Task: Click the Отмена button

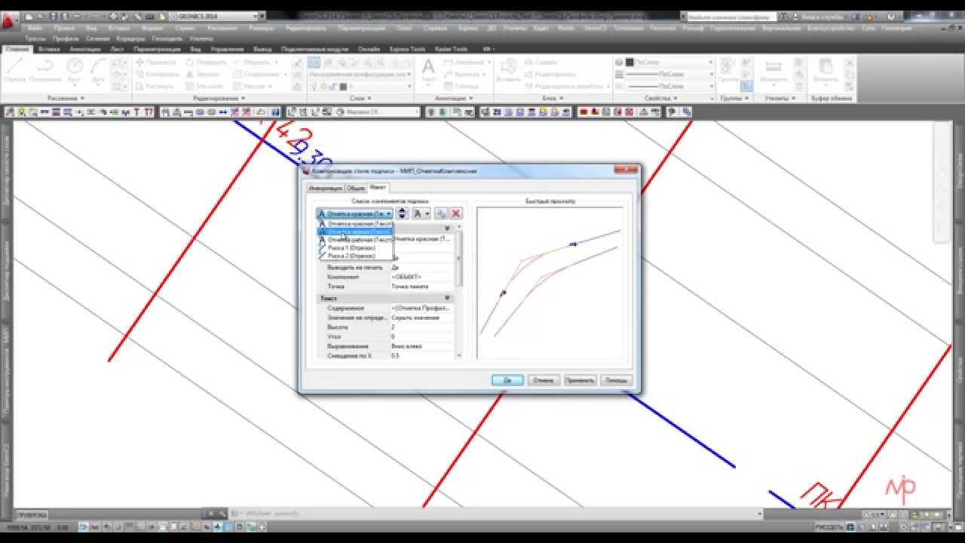Action: click(x=543, y=380)
